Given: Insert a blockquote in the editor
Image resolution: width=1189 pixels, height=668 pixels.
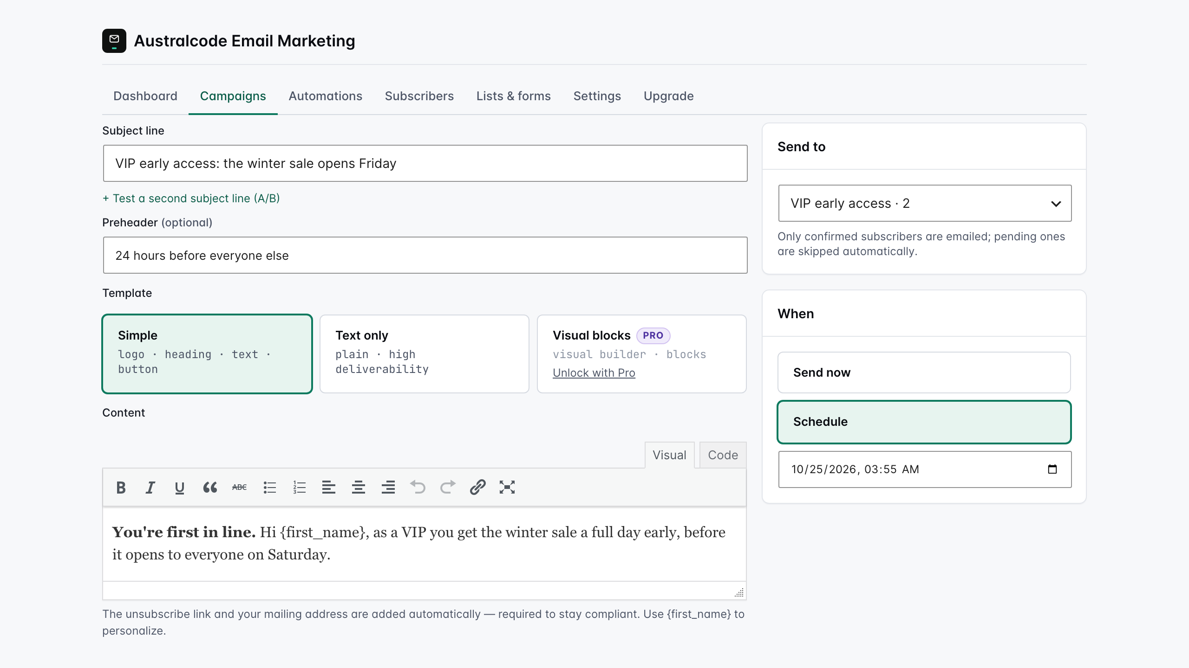Looking at the screenshot, I should pos(210,487).
